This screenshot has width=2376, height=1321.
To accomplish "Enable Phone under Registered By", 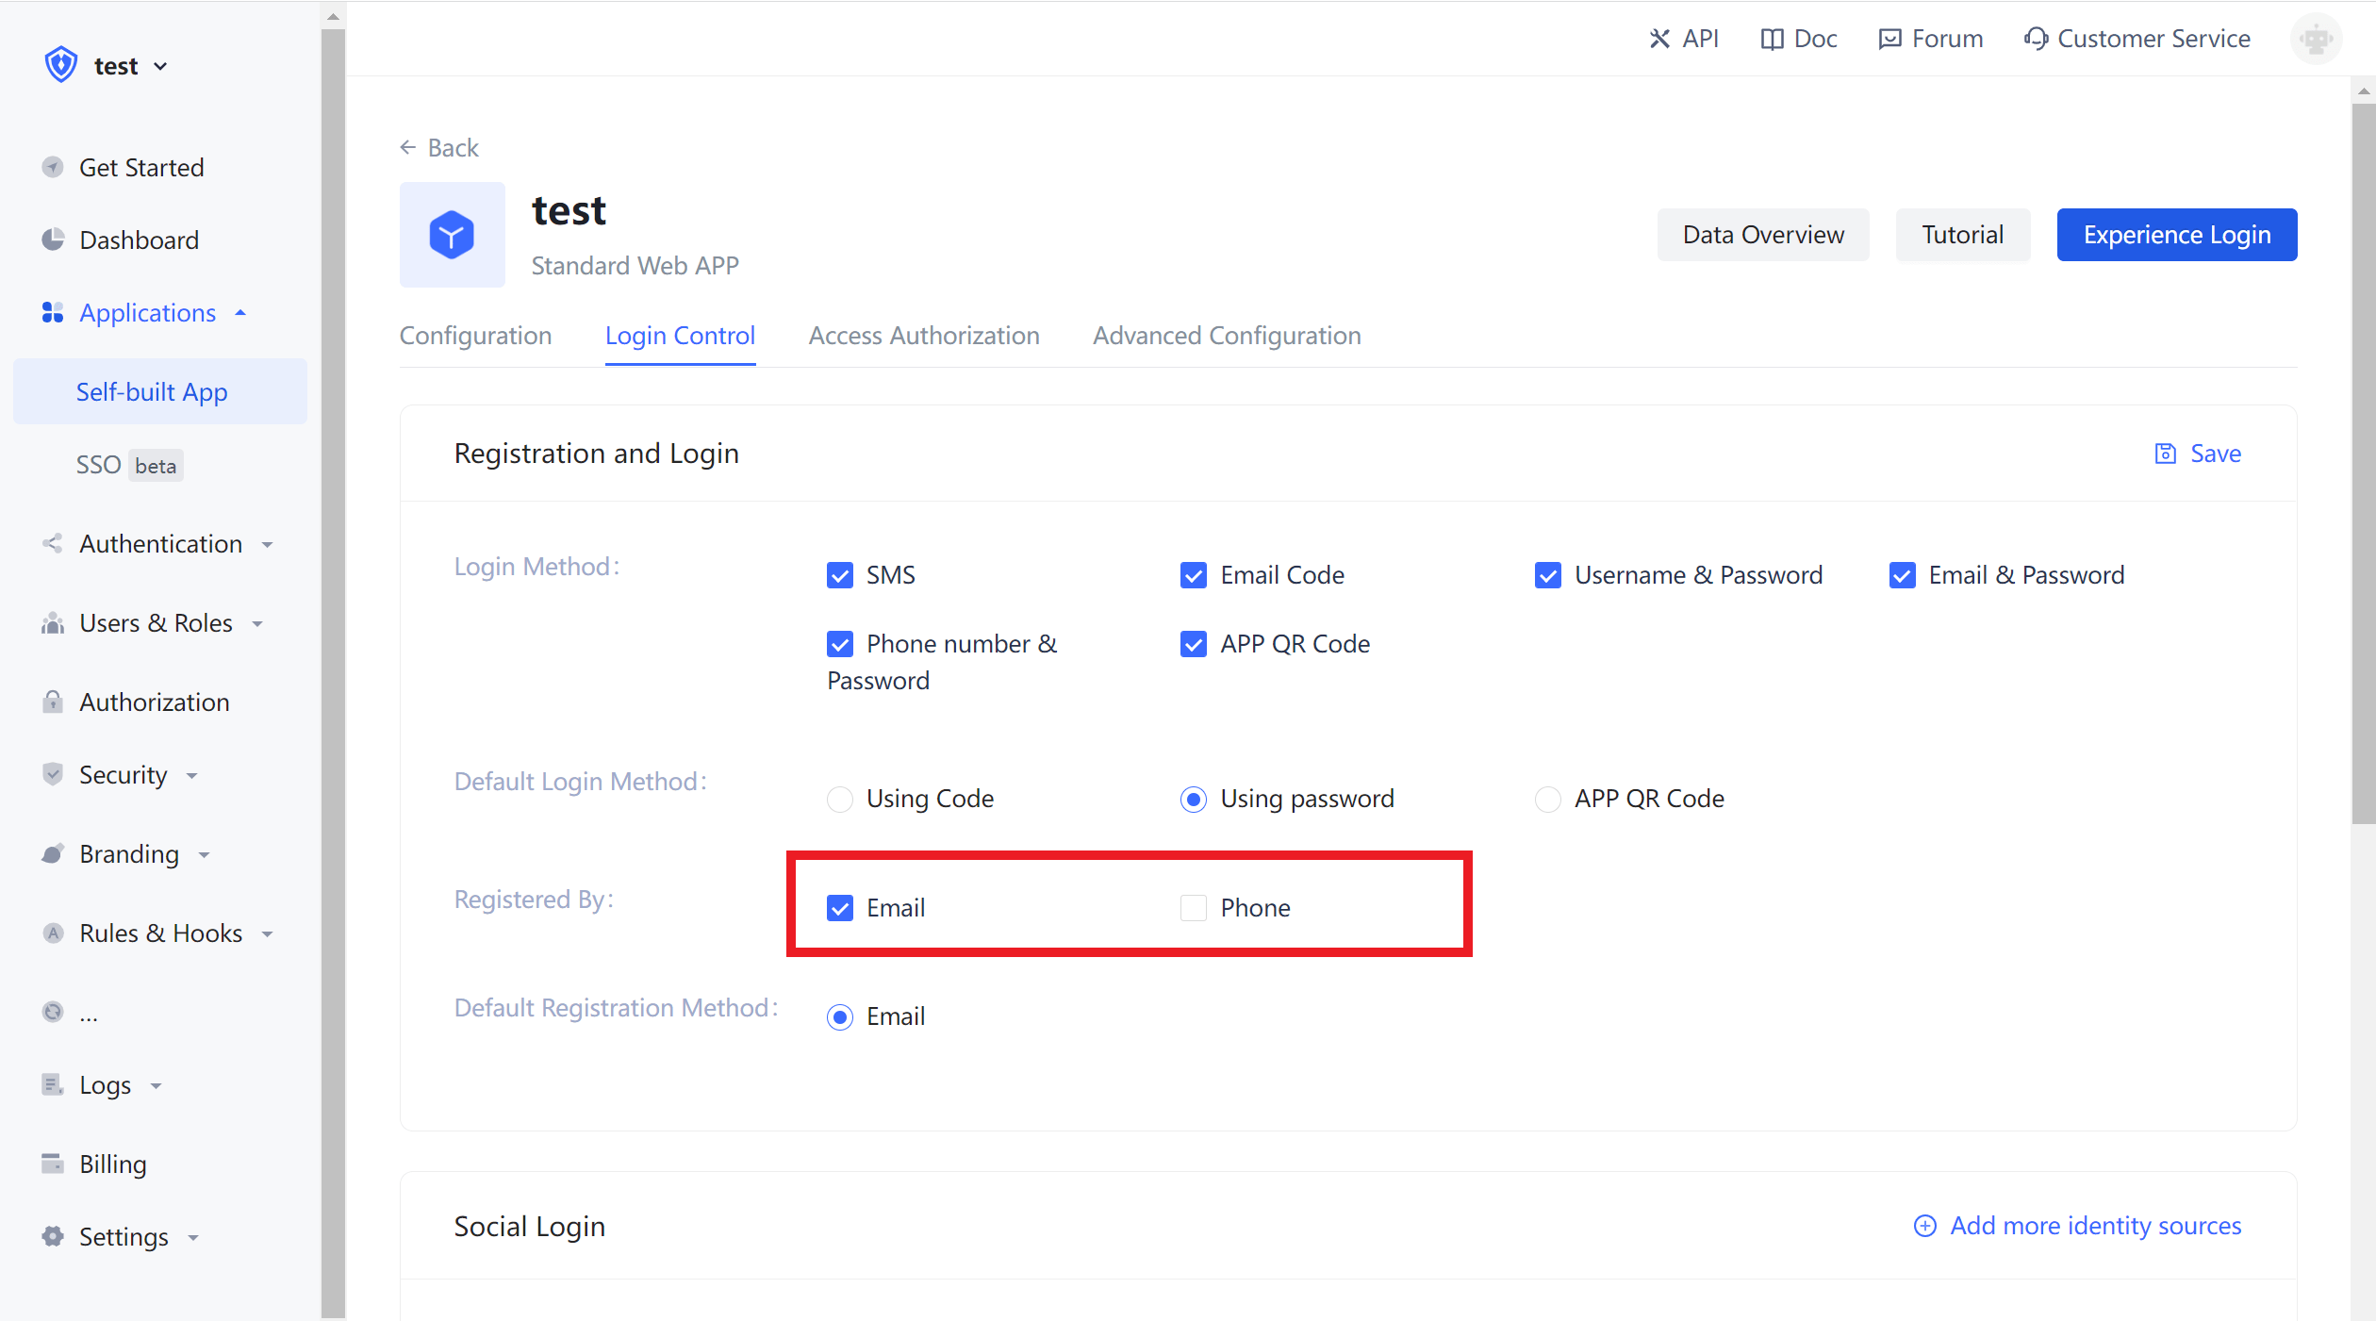I will point(1194,908).
